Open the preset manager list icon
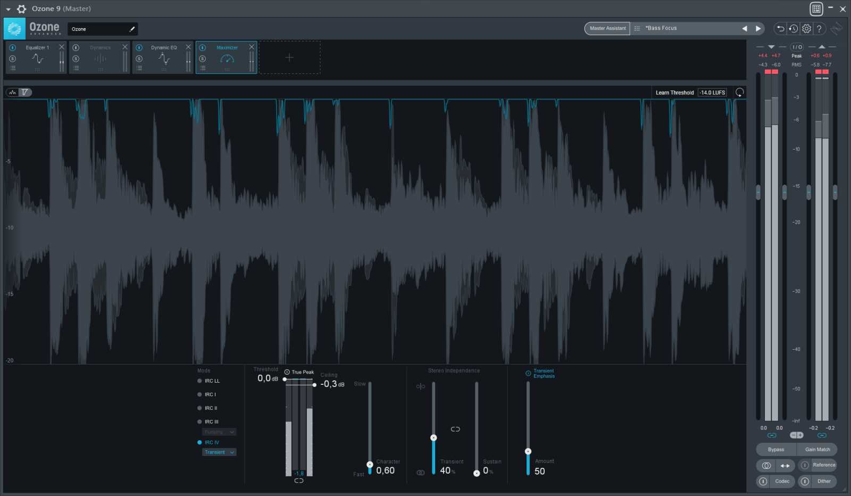Image resolution: width=851 pixels, height=496 pixels. pos(637,28)
